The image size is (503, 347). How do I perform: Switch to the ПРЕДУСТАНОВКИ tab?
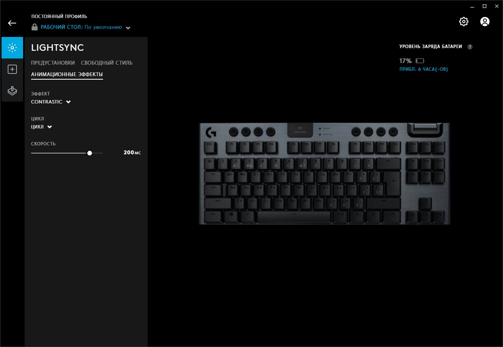pos(53,63)
